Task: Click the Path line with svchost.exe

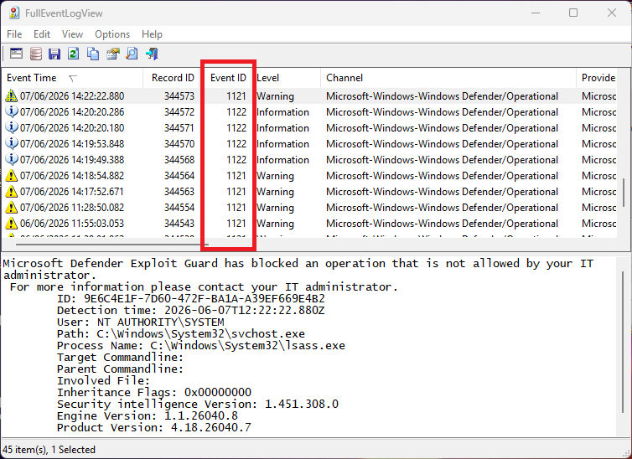Action: (x=180, y=334)
